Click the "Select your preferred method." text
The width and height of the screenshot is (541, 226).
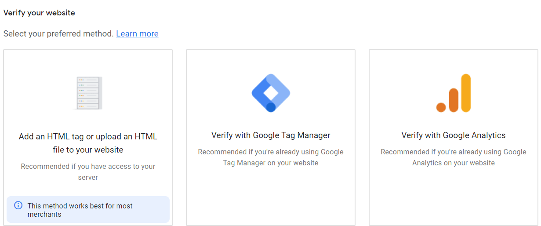point(58,33)
